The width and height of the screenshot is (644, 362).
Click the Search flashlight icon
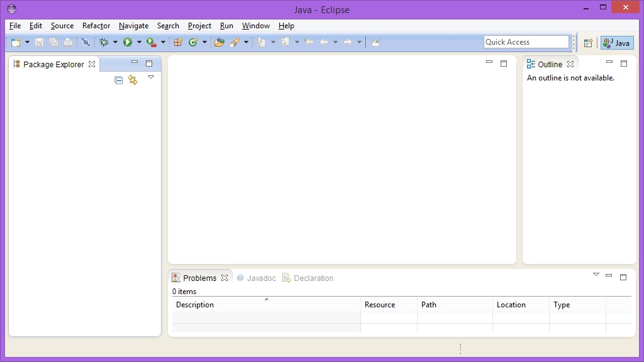point(235,42)
